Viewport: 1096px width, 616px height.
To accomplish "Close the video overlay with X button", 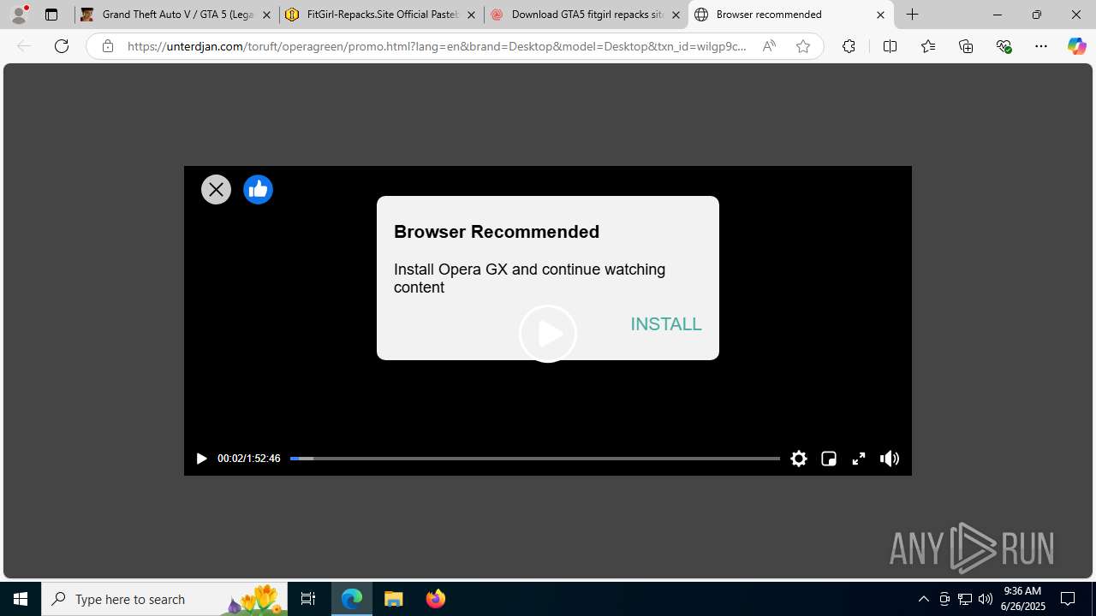I will point(216,189).
